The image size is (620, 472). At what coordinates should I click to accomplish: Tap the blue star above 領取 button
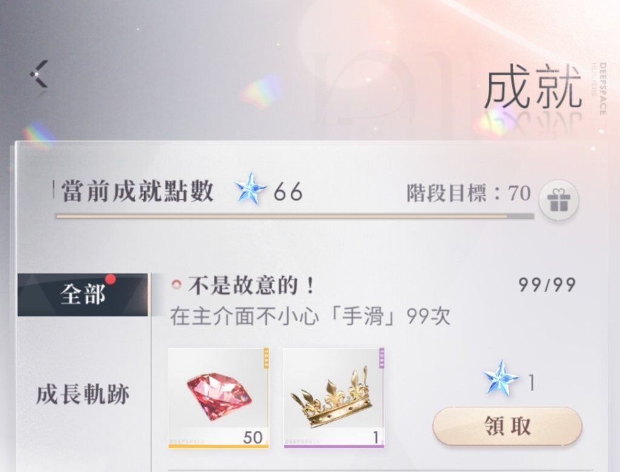[x=501, y=378]
